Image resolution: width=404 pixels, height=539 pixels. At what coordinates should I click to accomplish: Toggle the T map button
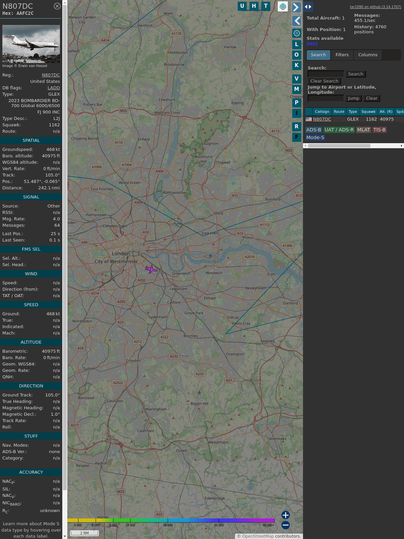[x=266, y=6]
